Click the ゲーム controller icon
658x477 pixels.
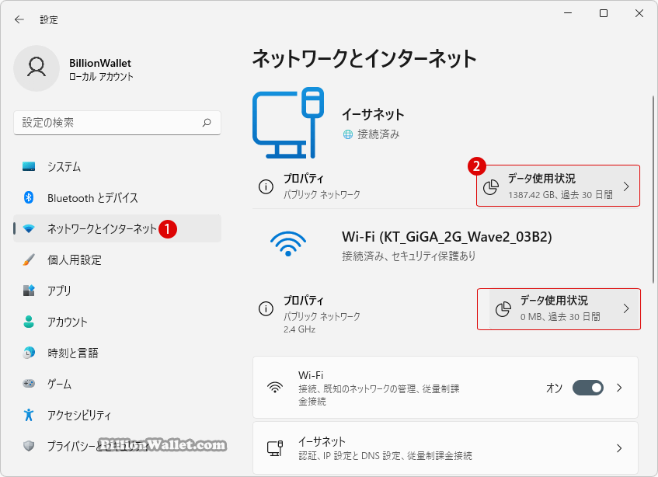[29, 384]
